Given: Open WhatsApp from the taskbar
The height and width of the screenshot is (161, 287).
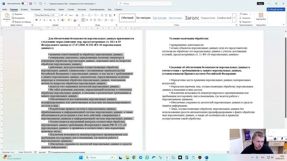Looking at the screenshot, I should (147, 157).
